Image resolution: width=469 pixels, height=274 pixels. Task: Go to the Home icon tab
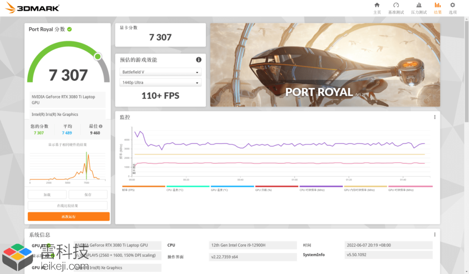[x=377, y=8]
